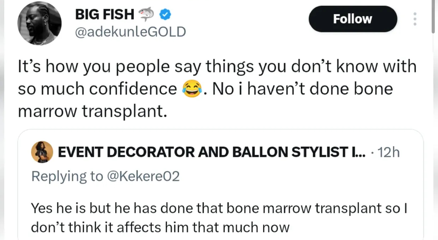Click the shark emoji beside BIG FISH
The height and width of the screenshot is (240, 438).
pos(146,14)
